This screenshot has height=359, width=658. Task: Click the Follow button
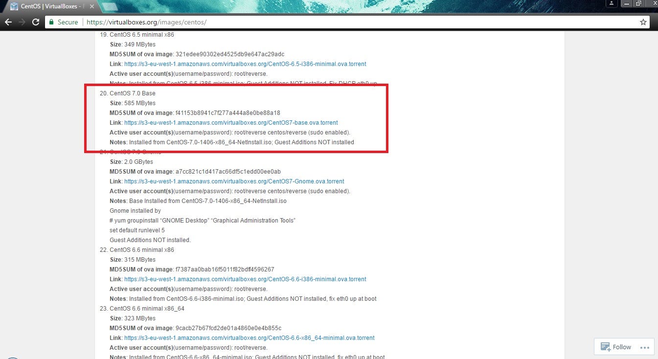(x=616, y=347)
